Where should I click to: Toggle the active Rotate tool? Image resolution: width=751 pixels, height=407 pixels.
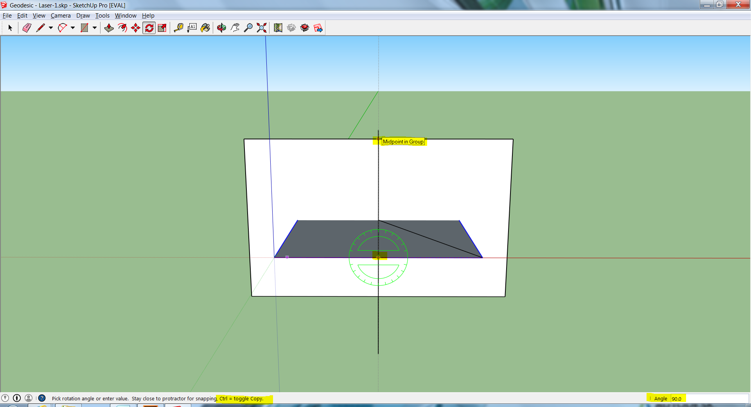(149, 28)
